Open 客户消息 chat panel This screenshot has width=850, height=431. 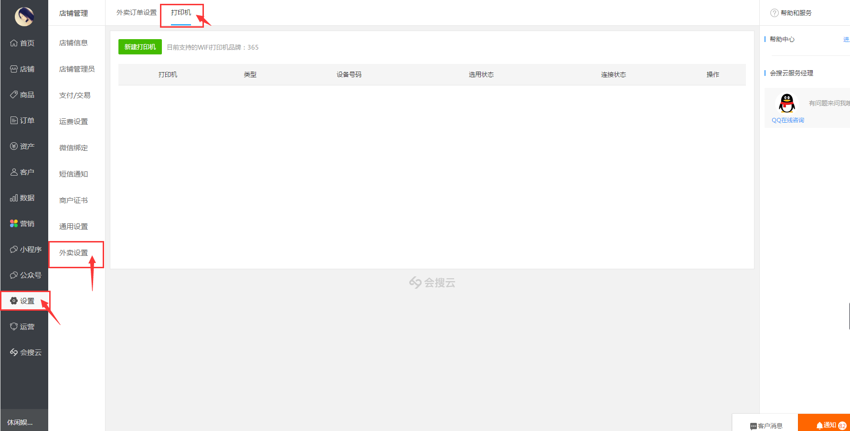[x=766, y=425]
